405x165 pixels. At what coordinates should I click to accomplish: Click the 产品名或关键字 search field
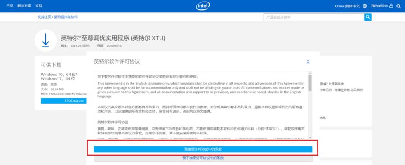coord(314,17)
